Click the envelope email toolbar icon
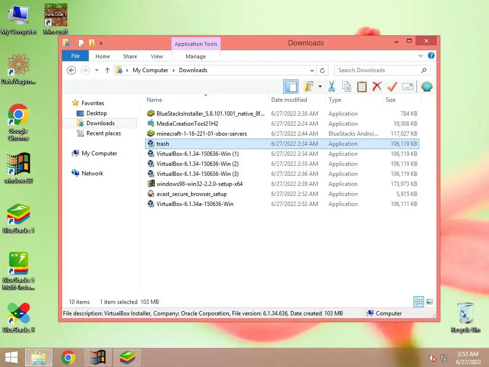The image size is (489, 367). pos(408,86)
